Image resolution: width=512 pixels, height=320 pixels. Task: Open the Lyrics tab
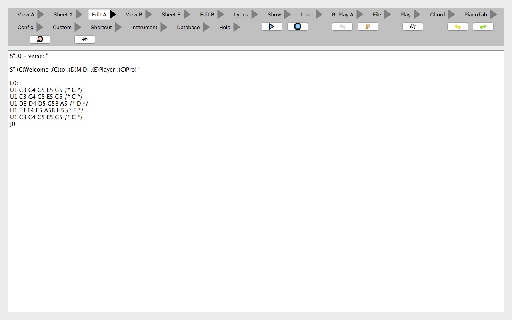point(241,15)
